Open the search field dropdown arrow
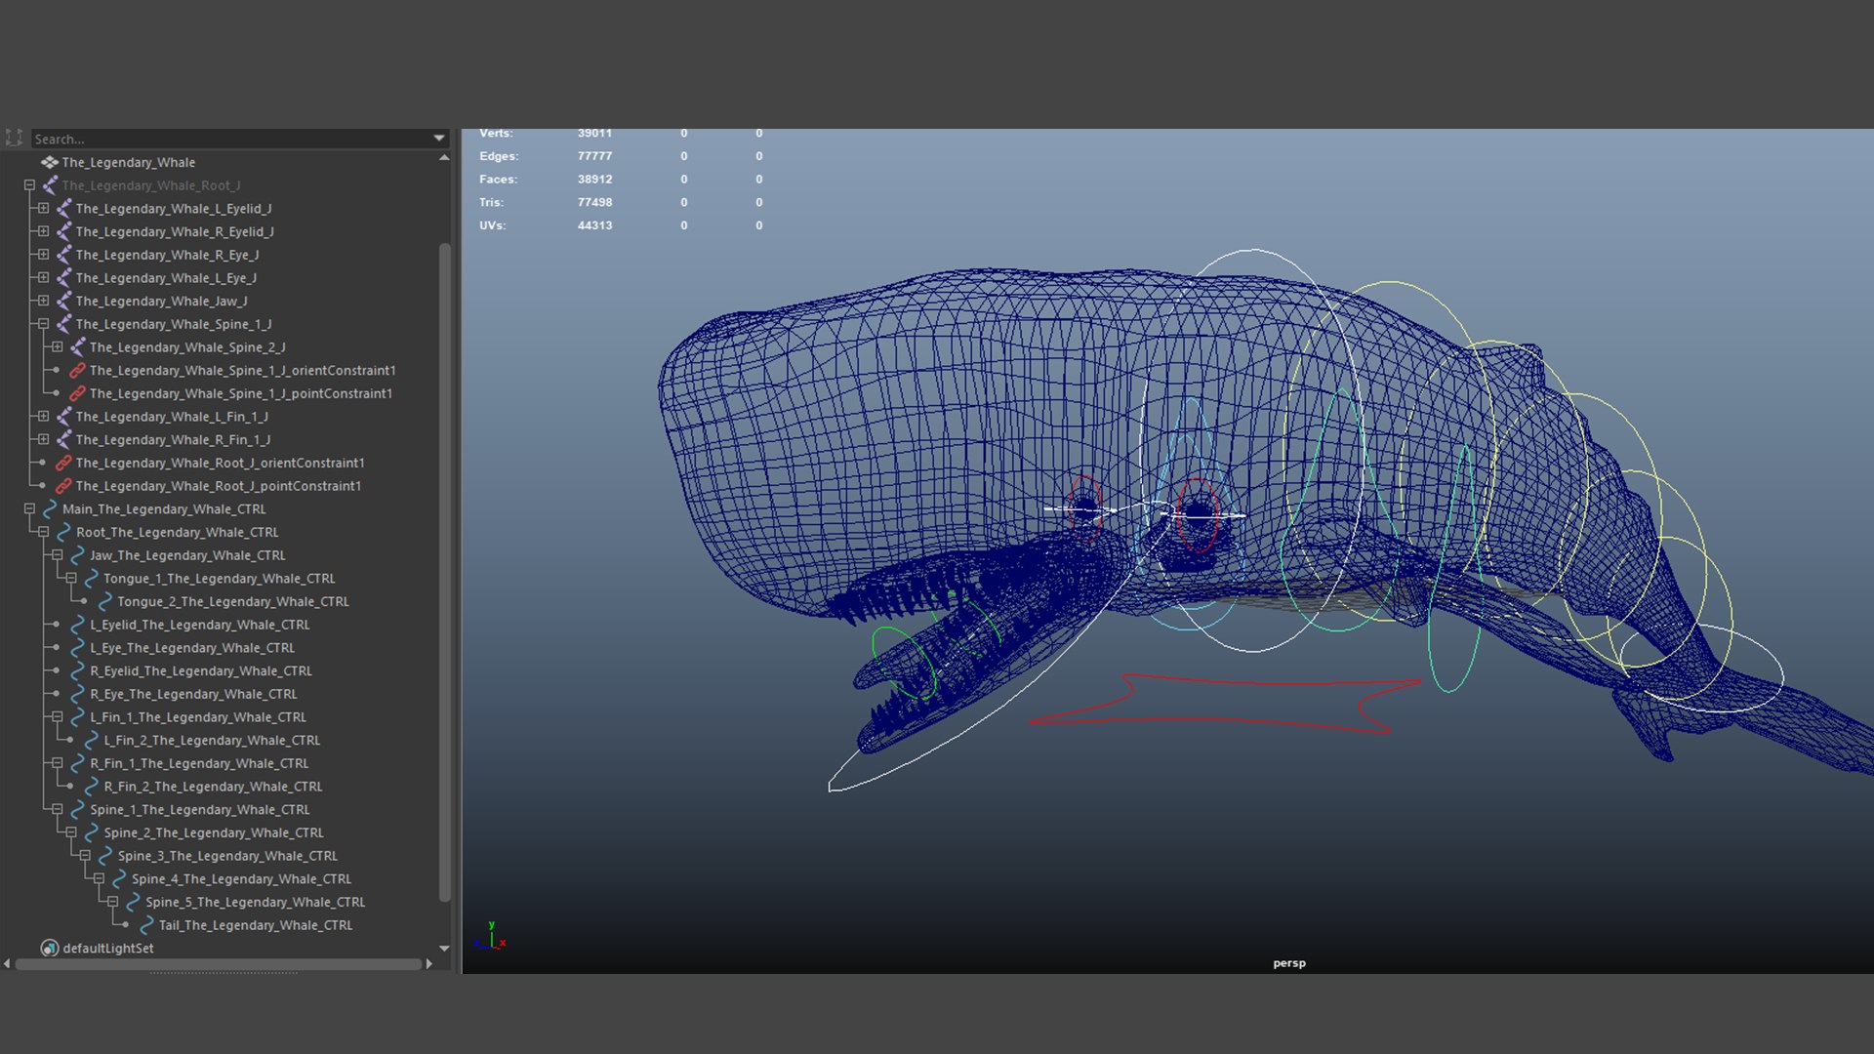Image resolution: width=1874 pixels, height=1054 pixels. coord(439,139)
